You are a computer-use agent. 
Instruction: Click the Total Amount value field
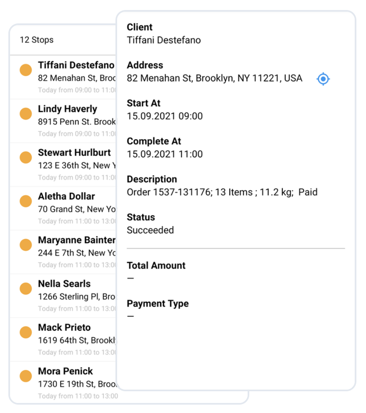[130, 278]
